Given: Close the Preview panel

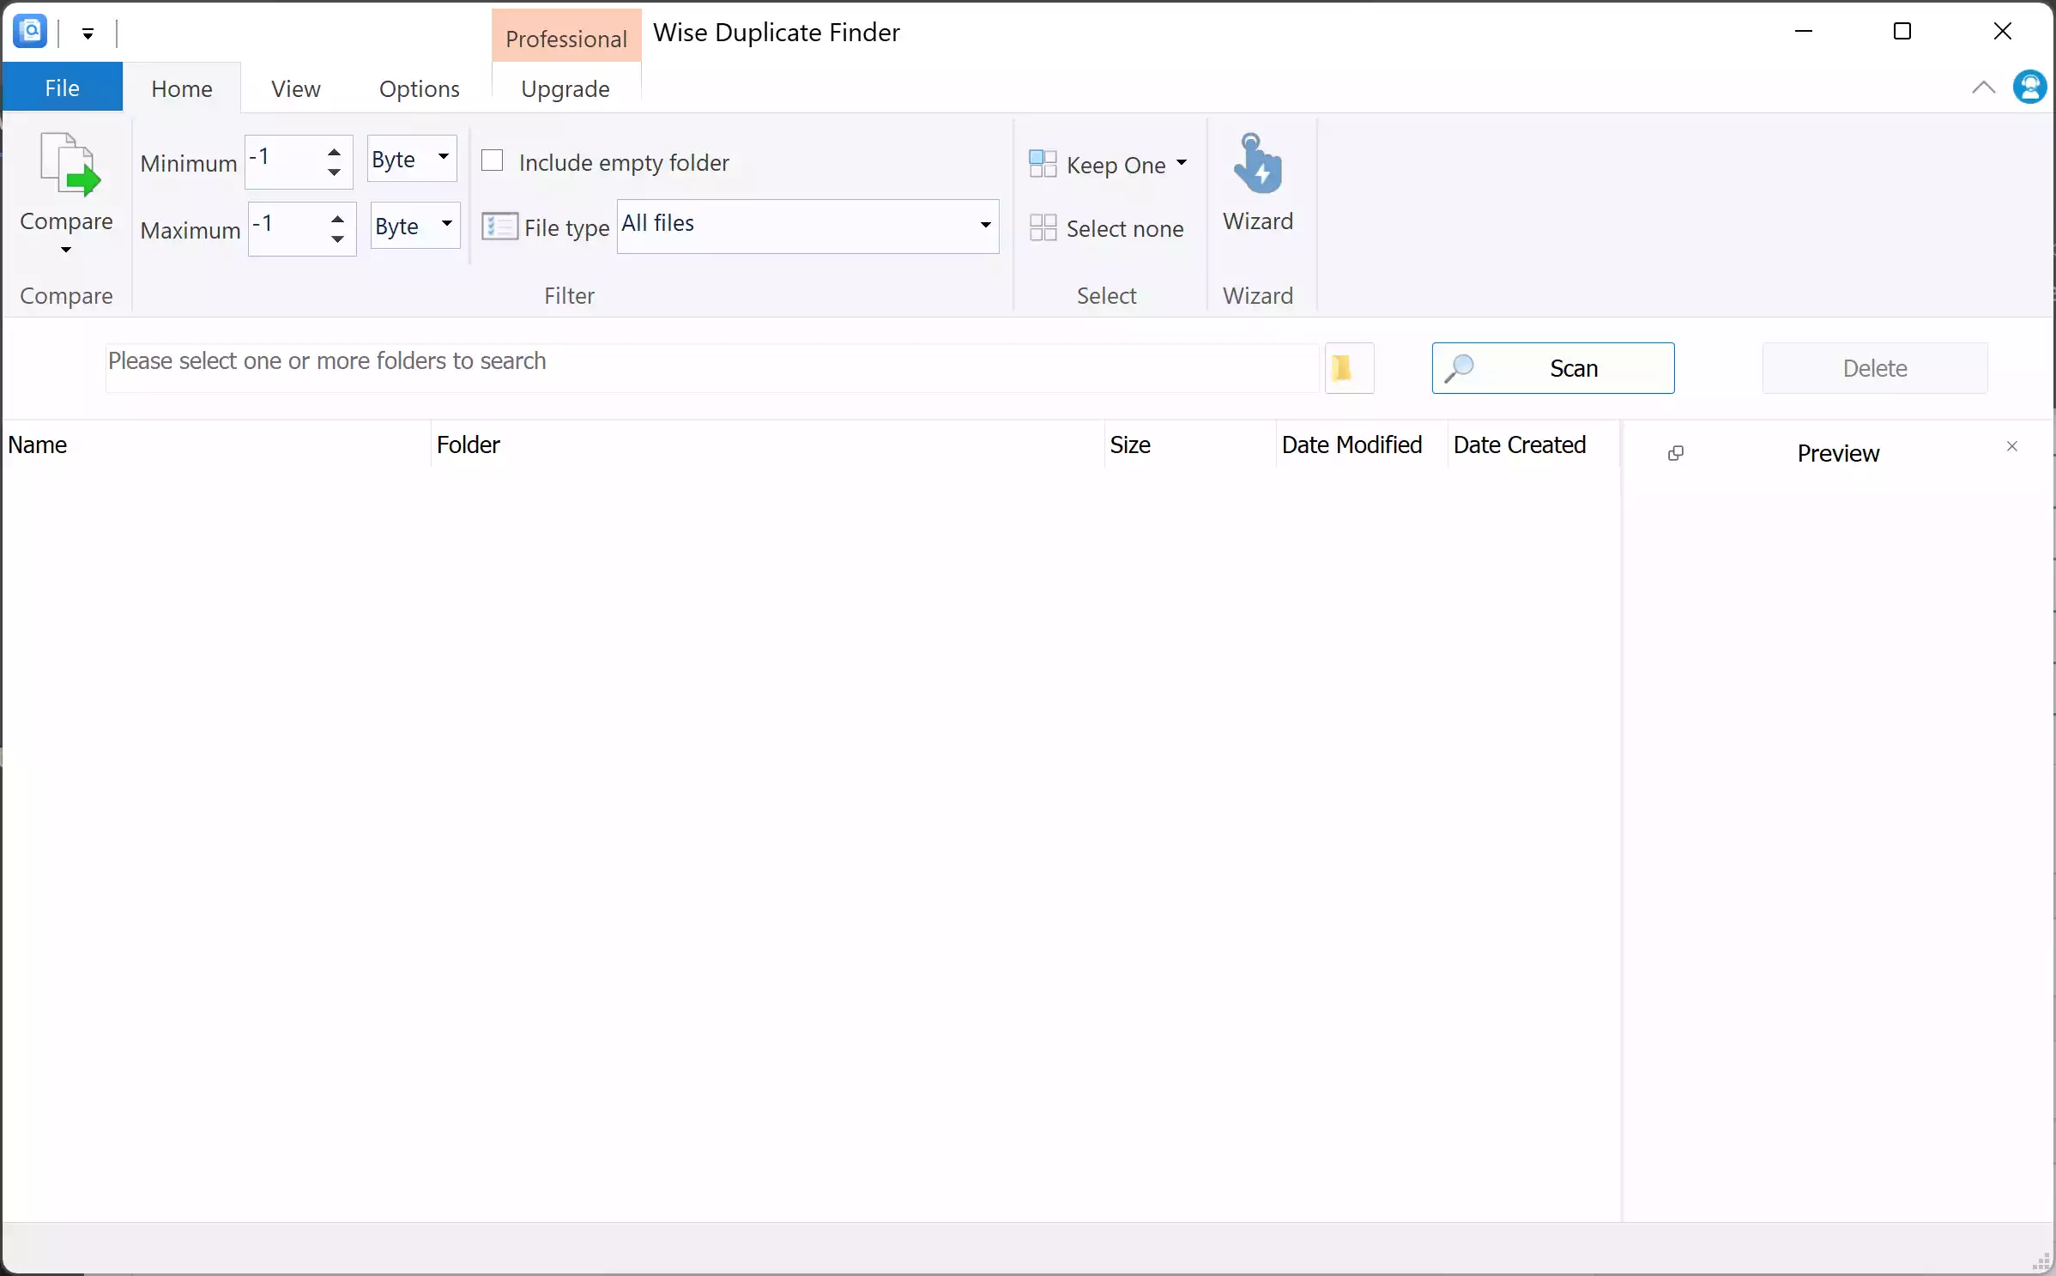Looking at the screenshot, I should [2011, 446].
